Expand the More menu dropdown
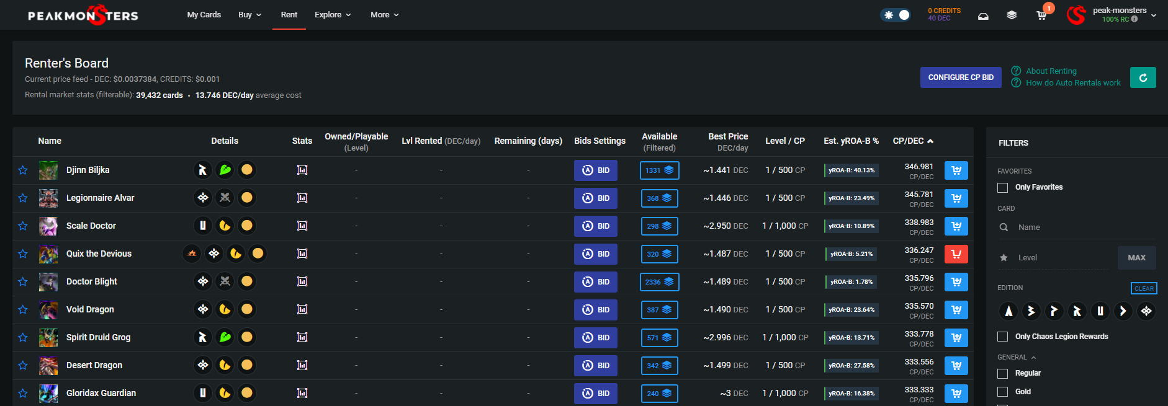 385,15
